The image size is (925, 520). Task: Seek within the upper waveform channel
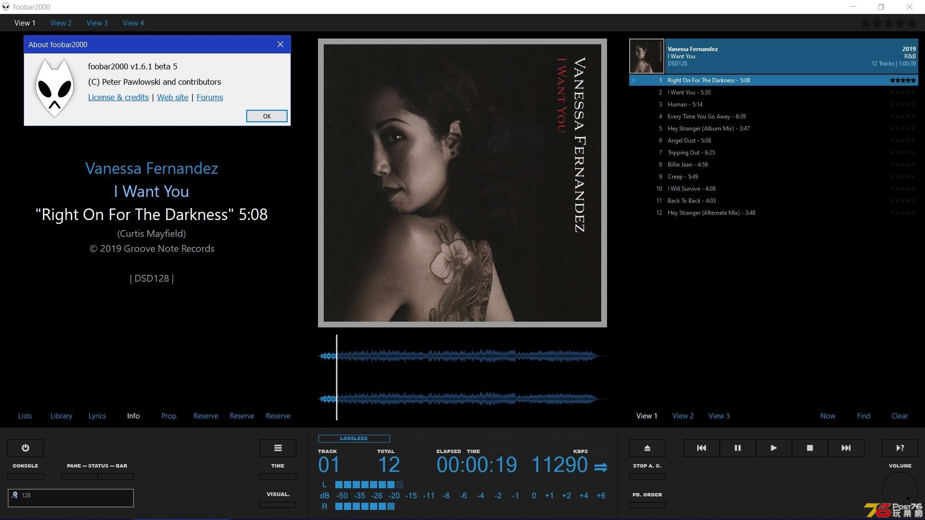tap(462, 356)
